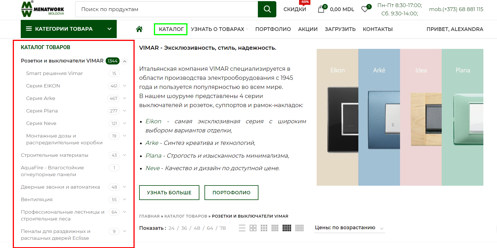
Task: Open the Серия EIKON subcategory
Action: (x=43, y=86)
